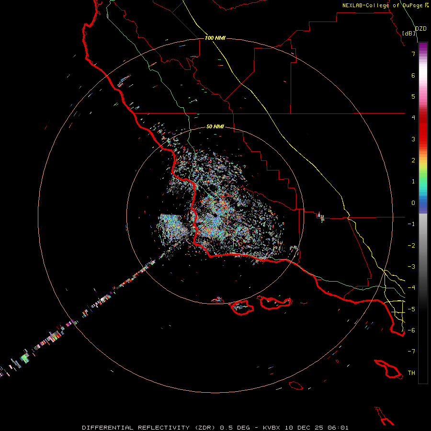Image resolution: width=431 pixels, height=431 pixels.
Task: Click the red 3 dB band of the color bar
Action: pos(423,139)
